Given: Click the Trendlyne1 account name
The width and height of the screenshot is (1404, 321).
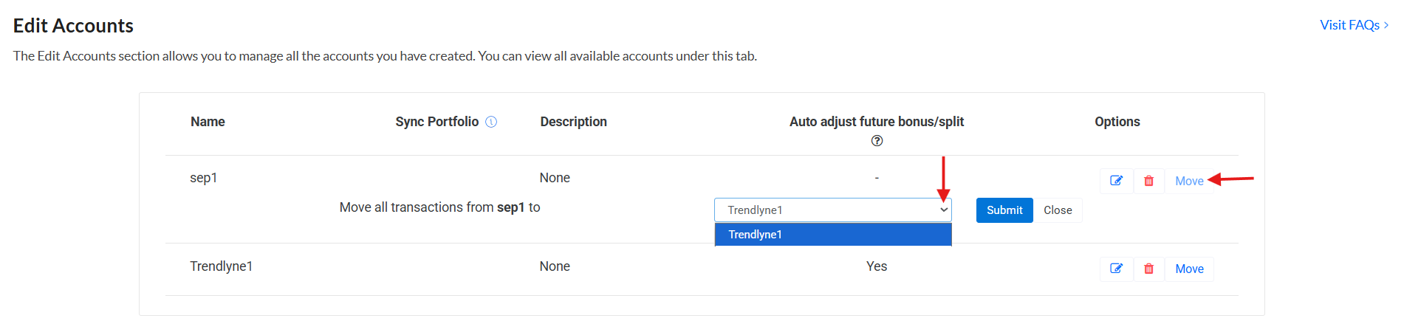Looking at the screenshot, I should tap(221, 266).
